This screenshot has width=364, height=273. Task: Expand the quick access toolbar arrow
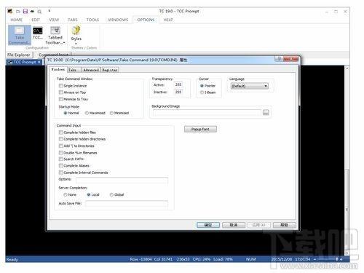tap(50, 11)
